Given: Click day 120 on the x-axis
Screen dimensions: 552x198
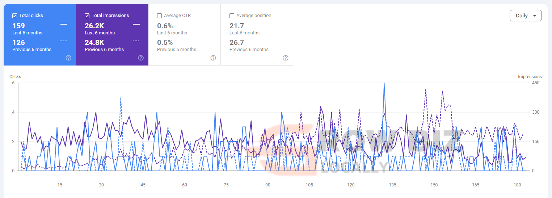Looking at the screenshot, I should click(x=351, y=185).
